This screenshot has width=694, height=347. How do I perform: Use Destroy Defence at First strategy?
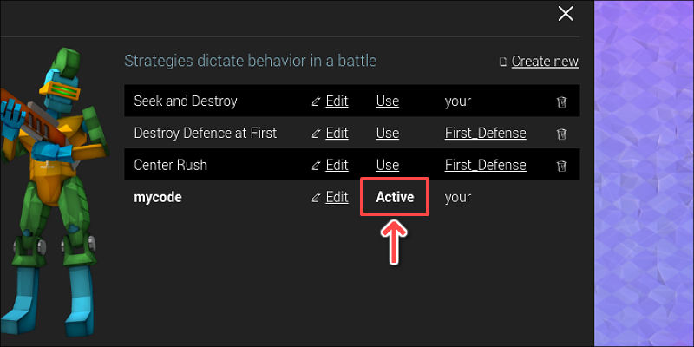pos(387,134)
